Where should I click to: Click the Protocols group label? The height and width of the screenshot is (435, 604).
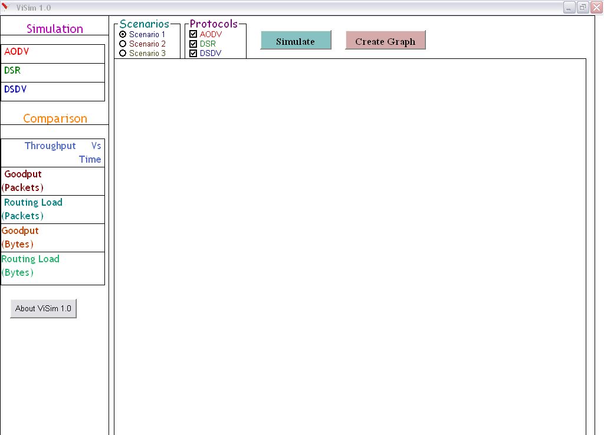click(214, 24)
